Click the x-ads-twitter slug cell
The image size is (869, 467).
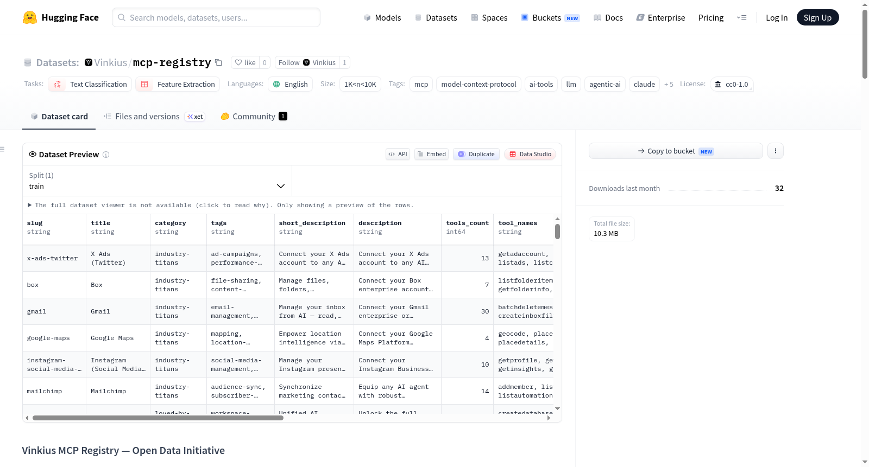coord(54,258)
